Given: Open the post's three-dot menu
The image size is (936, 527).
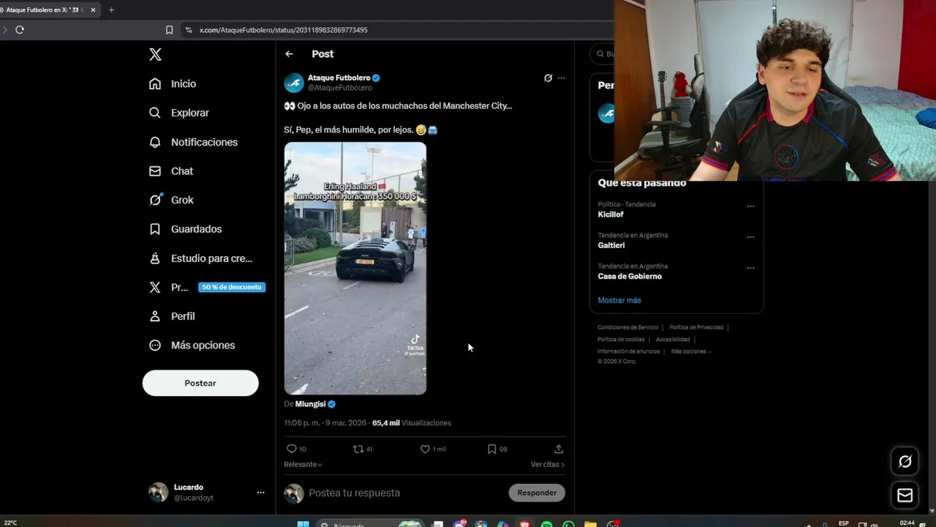Looking at the screenshot, I should point(561,78).
